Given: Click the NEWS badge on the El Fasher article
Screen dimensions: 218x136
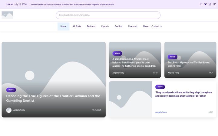Looking at the screenshot, I should pyautogui.click(x=160, y=87).
